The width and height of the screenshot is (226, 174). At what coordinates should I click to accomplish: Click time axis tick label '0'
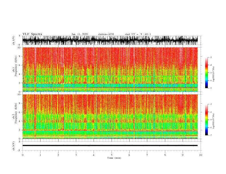click(x=23, y=155)
